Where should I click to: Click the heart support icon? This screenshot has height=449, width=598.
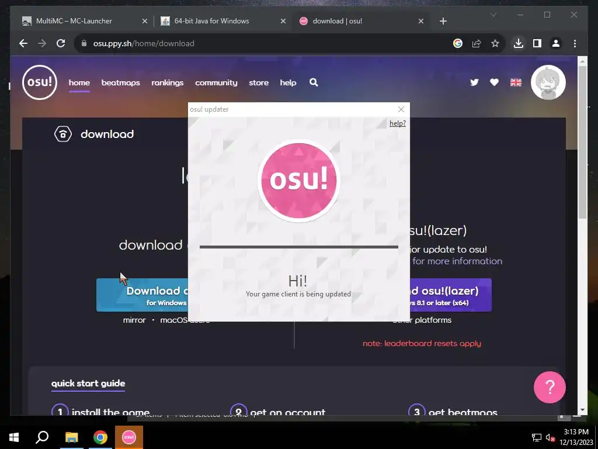(494, 82)
